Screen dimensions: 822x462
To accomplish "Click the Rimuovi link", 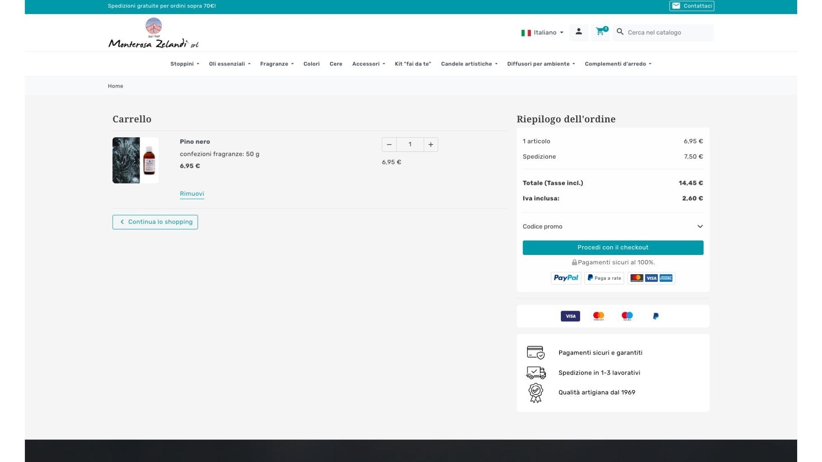I will 192,194.
